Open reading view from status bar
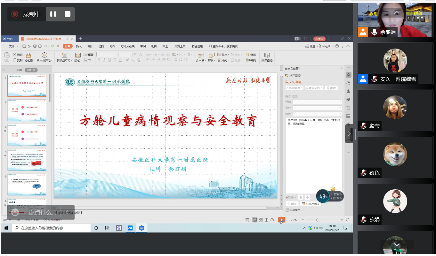 [267, 220]
